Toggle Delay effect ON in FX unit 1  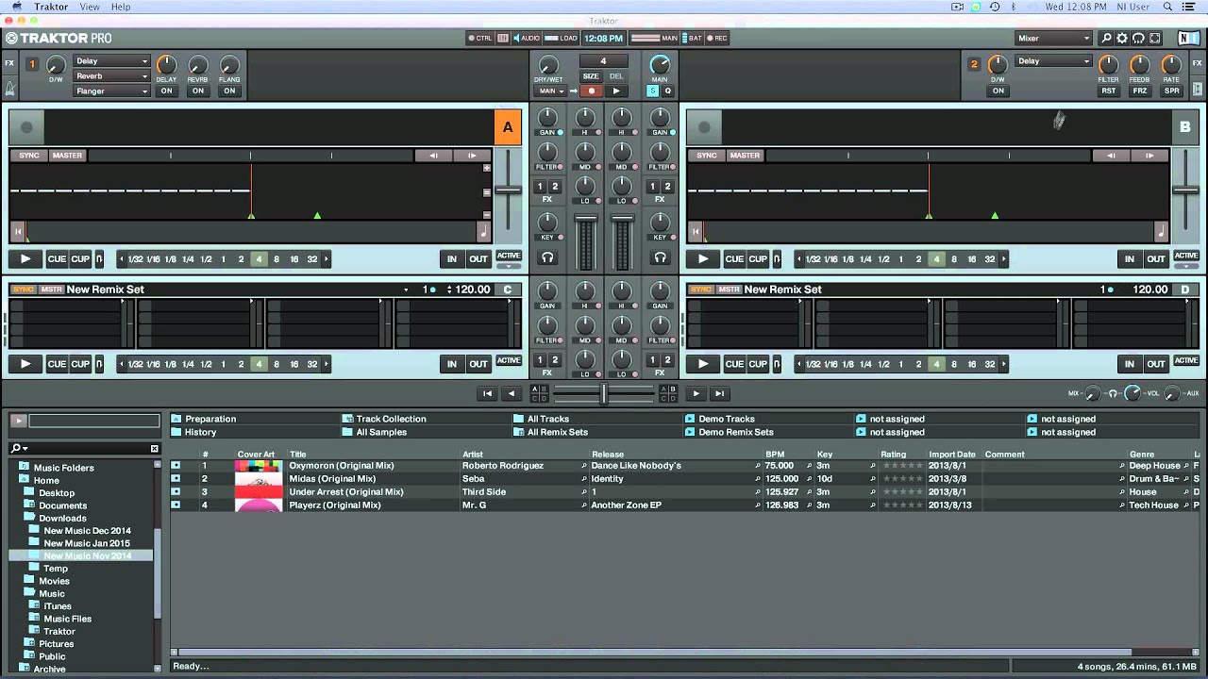(x=166, y=91)
